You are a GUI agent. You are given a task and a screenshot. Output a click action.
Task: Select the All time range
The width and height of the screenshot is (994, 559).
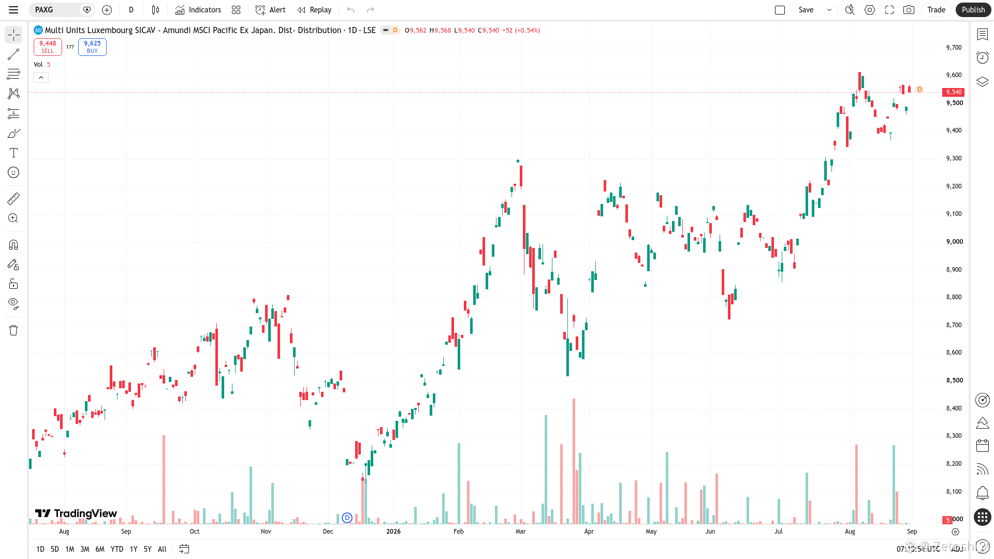(x=162, y=549)
